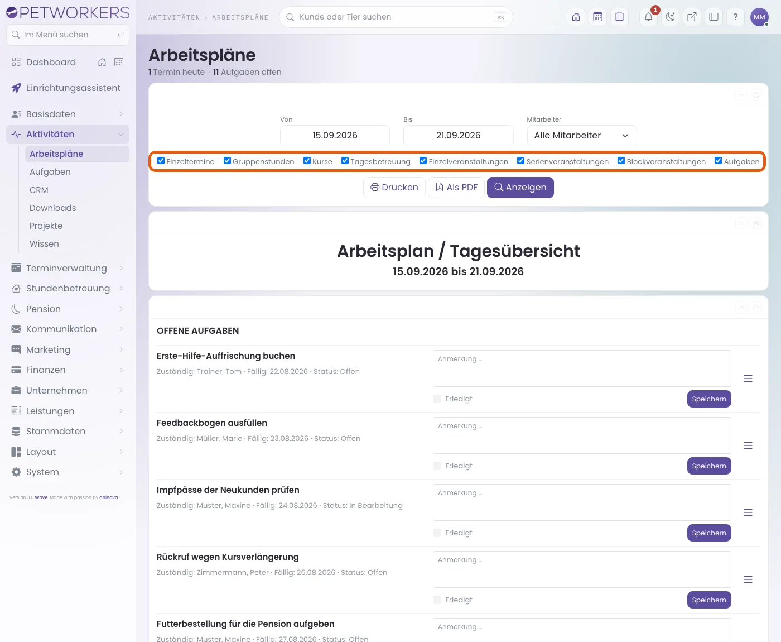This screenshot has height=642, width=781.
Task: Expand the Stundenbetreuung chevron
Action: (x=121, y=289)
